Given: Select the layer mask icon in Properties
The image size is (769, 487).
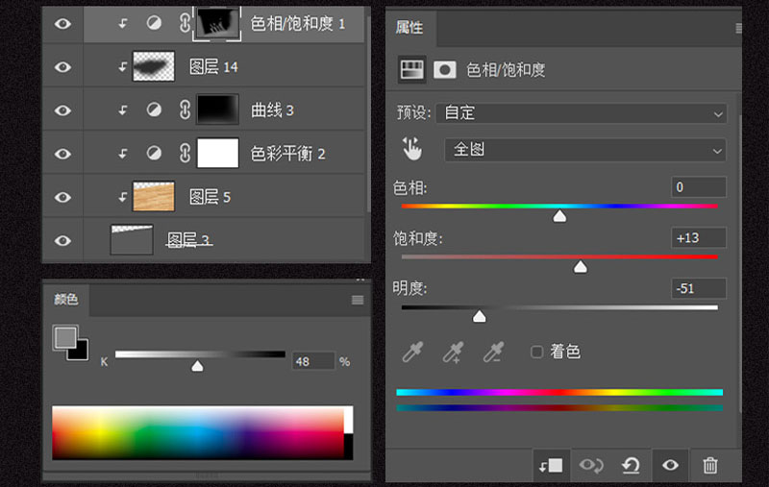Looking at the screenshot, I should (x=445, y=70).
